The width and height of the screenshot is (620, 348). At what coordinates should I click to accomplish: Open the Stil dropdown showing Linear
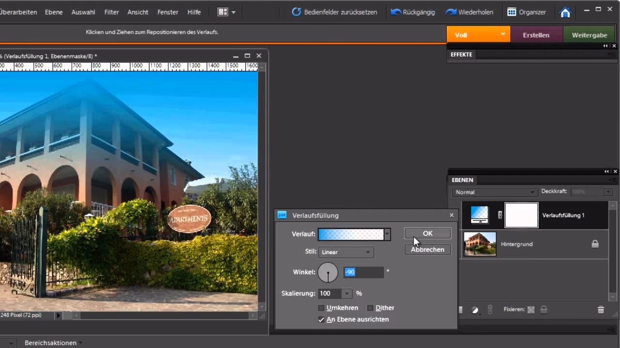pyautogui.click(x=345, y=252)
